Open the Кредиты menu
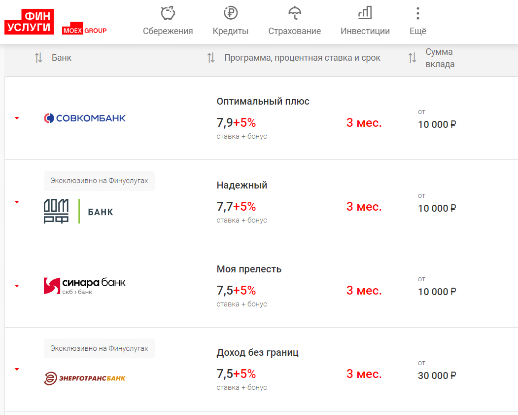 coord(231,31)
